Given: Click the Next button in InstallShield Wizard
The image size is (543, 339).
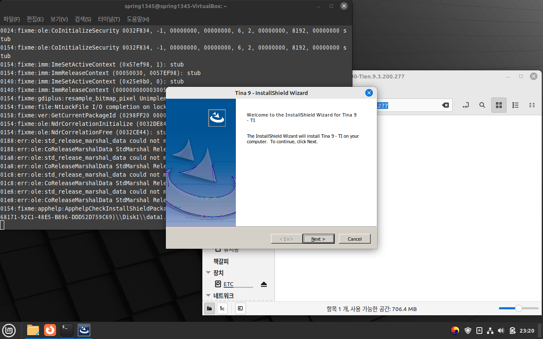Looking at the screenshot, I should [x=319, y=239].
